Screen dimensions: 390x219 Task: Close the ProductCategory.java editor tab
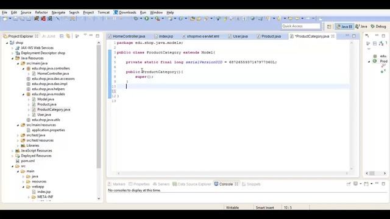coord(333,36)
